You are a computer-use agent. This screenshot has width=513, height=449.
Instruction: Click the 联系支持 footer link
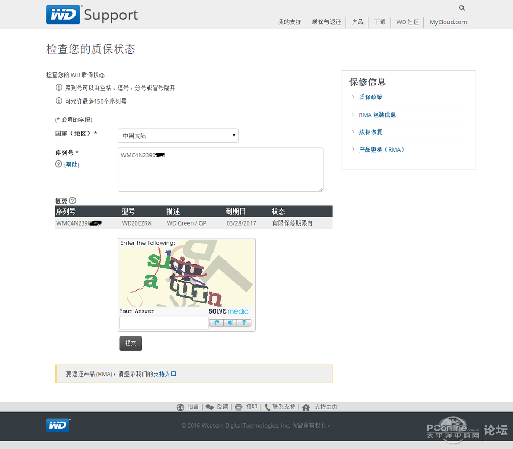(284, 407)
